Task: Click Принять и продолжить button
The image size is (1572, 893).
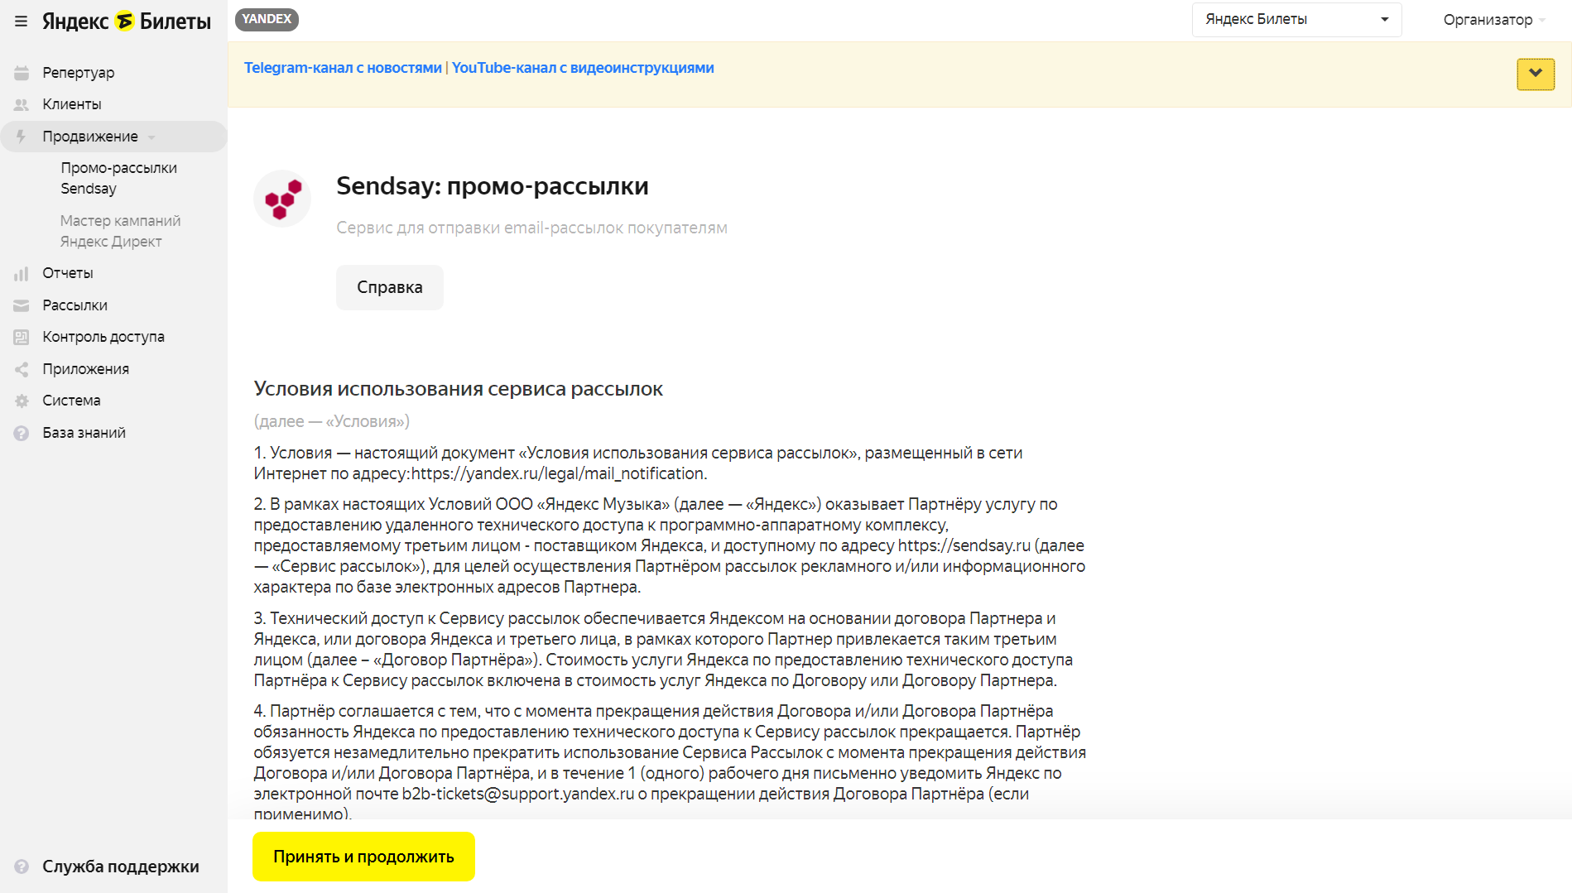Action: click(363, 857)
